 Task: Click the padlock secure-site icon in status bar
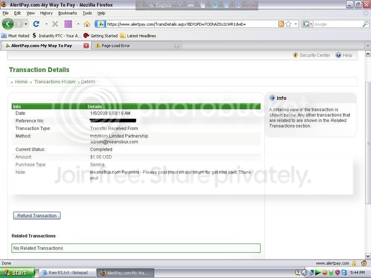(354, 263)
